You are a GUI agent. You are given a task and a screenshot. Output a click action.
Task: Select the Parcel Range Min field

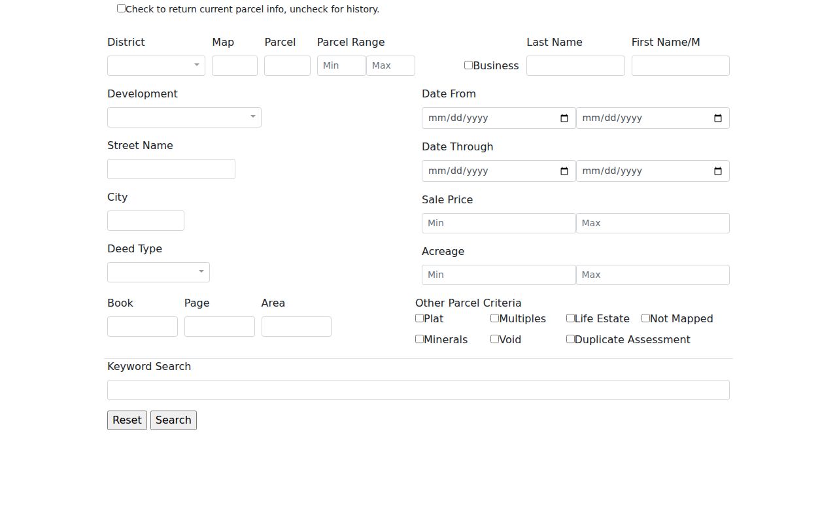341,66
